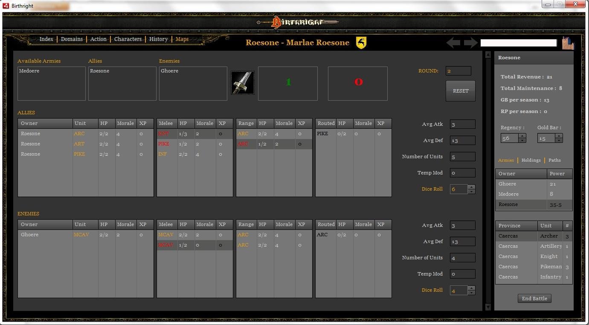Increase the Allies Dice Roll value
This screenshot has width=589, height=325.
(471, 187)
